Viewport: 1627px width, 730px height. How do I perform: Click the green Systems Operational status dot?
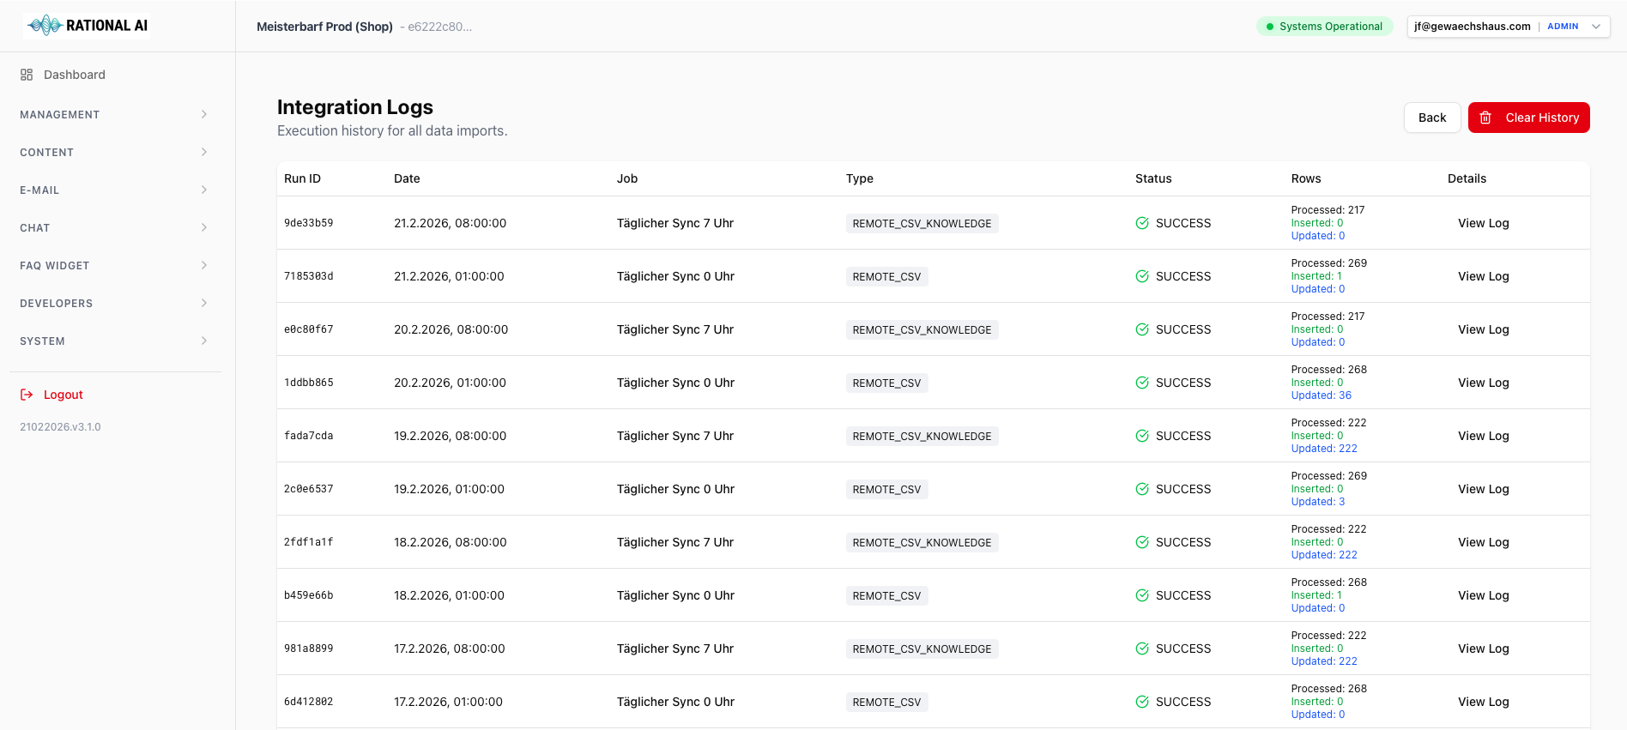pos(1270,27)
